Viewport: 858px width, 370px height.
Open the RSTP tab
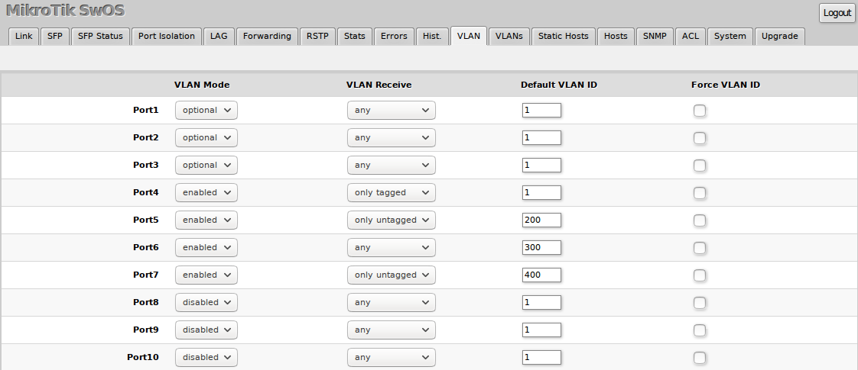pyautogui.click(x=317, y=36)
